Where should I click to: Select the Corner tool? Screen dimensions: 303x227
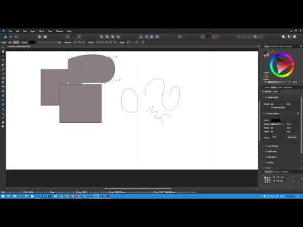coord(3,61)
